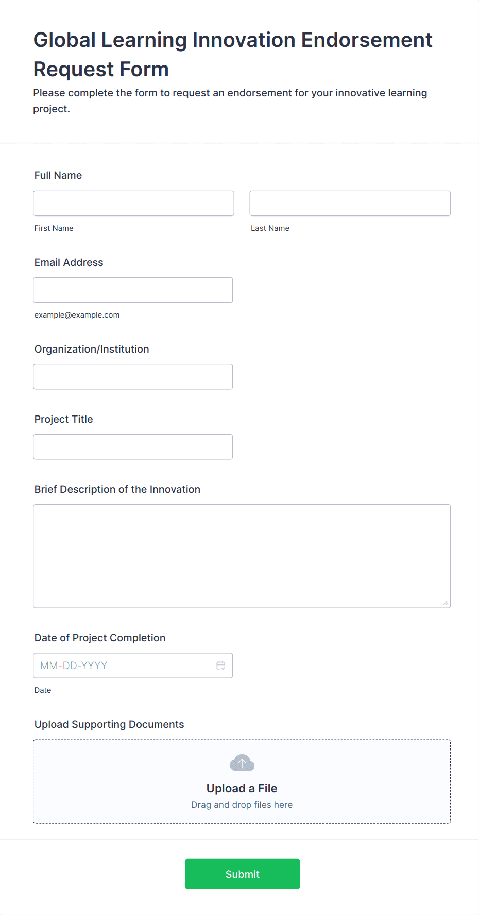Grab the description textarea resize handle

pos(446,603)
